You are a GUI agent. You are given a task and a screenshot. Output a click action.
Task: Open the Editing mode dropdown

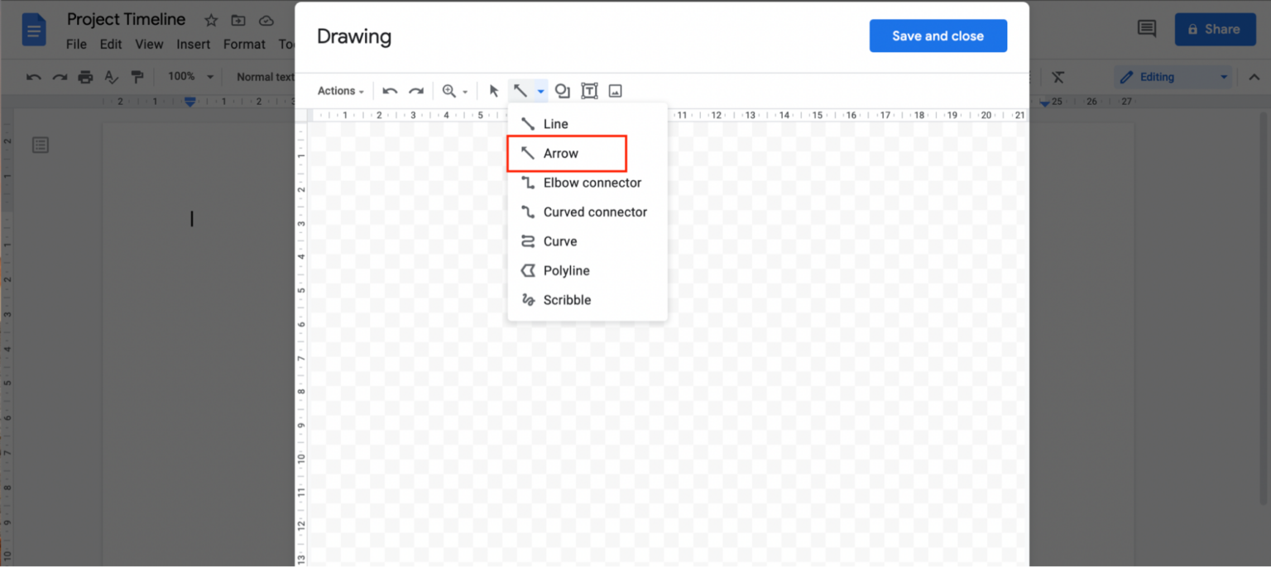tap(1173, 76)
